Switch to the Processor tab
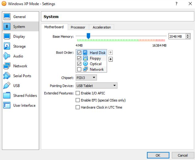The width and height of the screenshot is (195, 160). [78, 27]
